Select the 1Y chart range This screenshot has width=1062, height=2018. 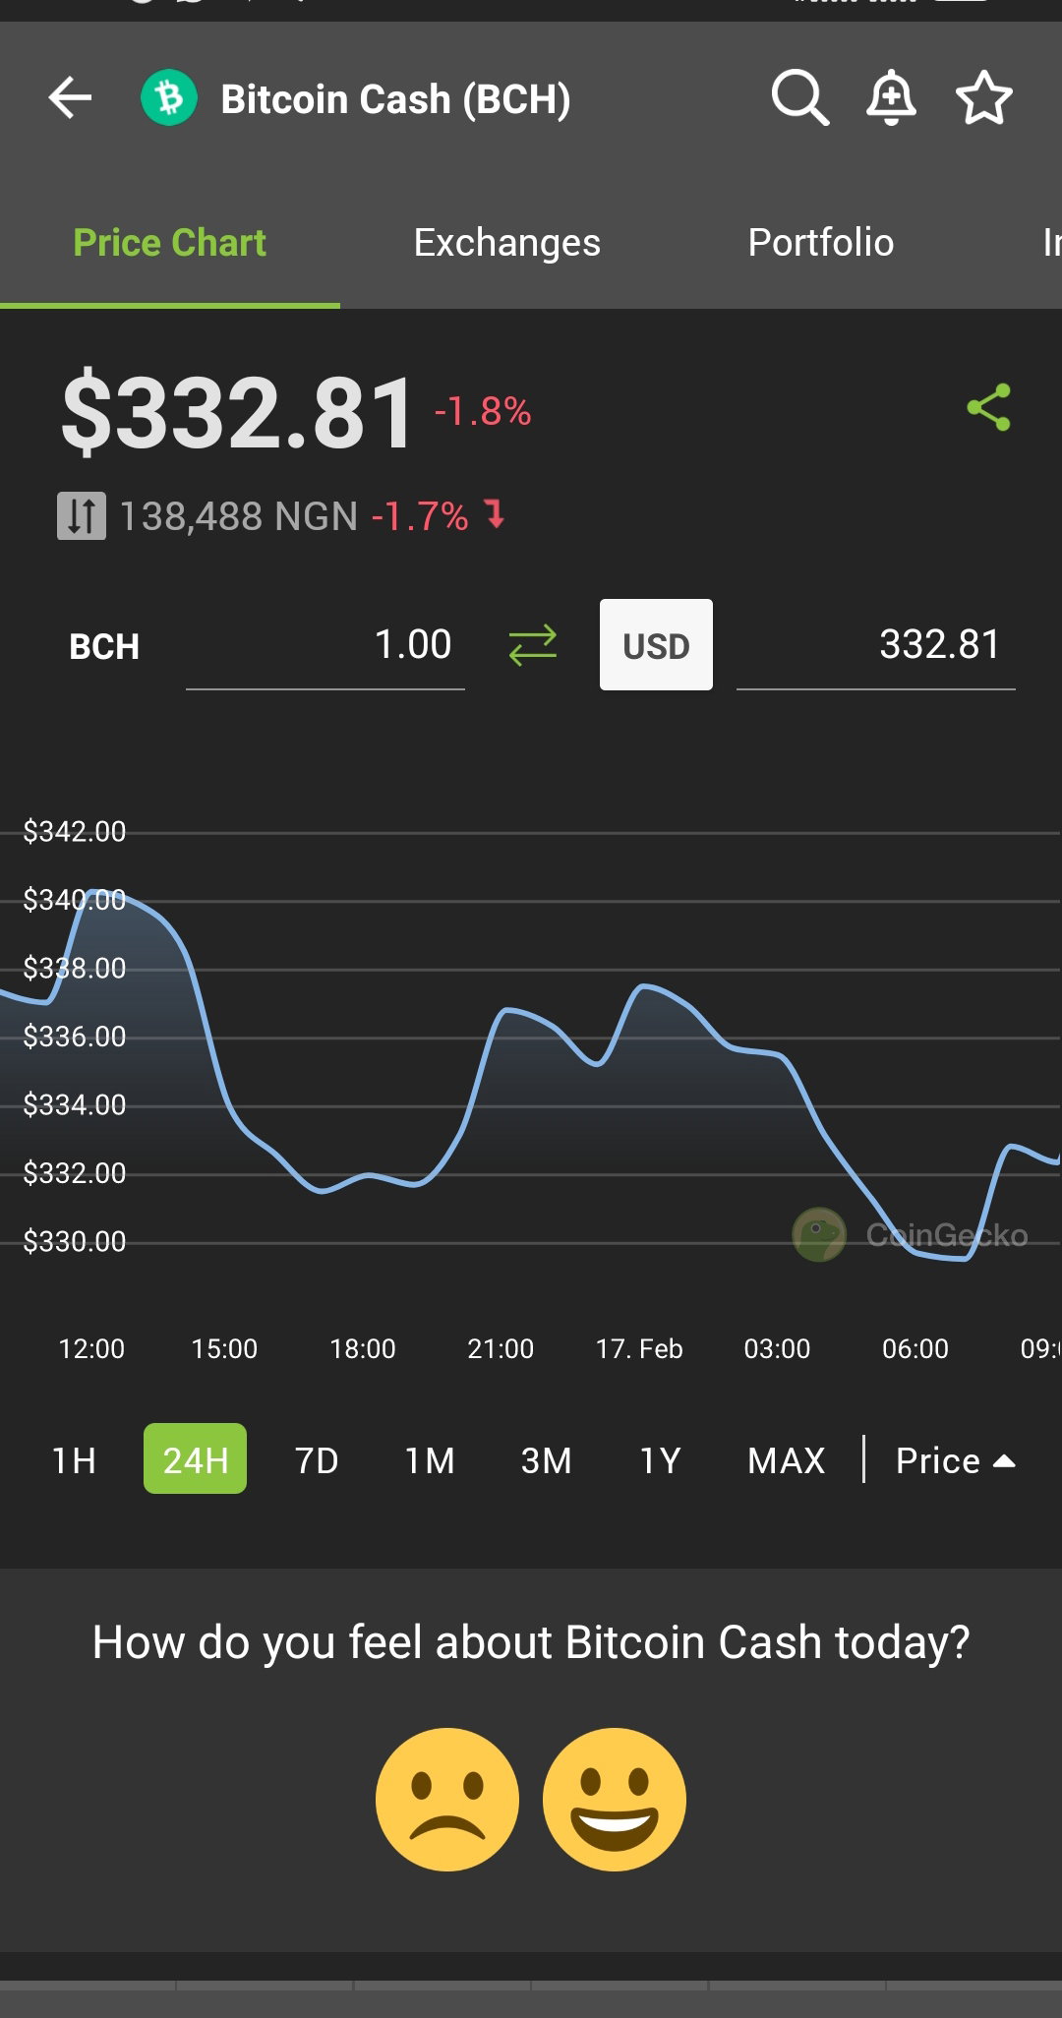click(x=660, y=1460)
